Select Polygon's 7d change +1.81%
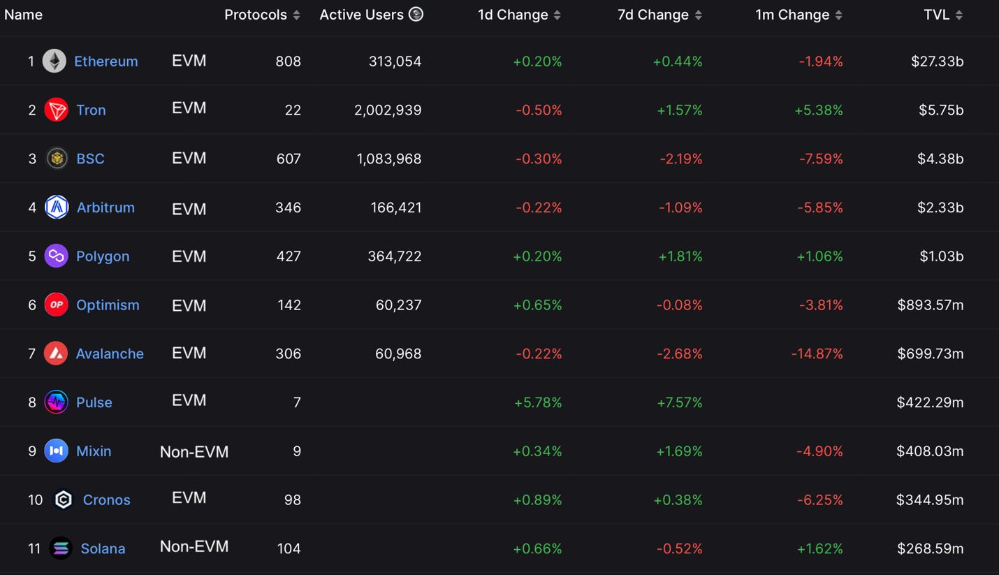The image size is (999, 575). pos(680,256)
